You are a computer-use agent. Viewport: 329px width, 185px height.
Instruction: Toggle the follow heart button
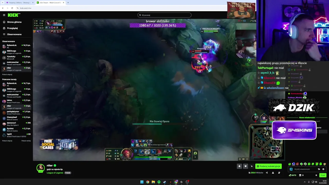(245, 166)
